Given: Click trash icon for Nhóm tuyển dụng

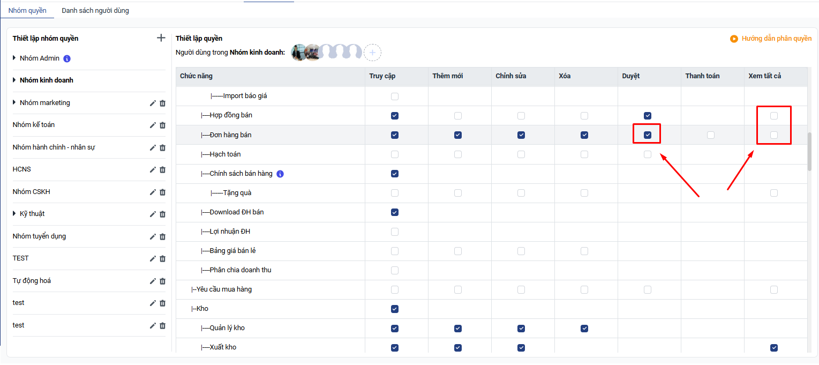Looking at the screenshot, I should (163, 236).
